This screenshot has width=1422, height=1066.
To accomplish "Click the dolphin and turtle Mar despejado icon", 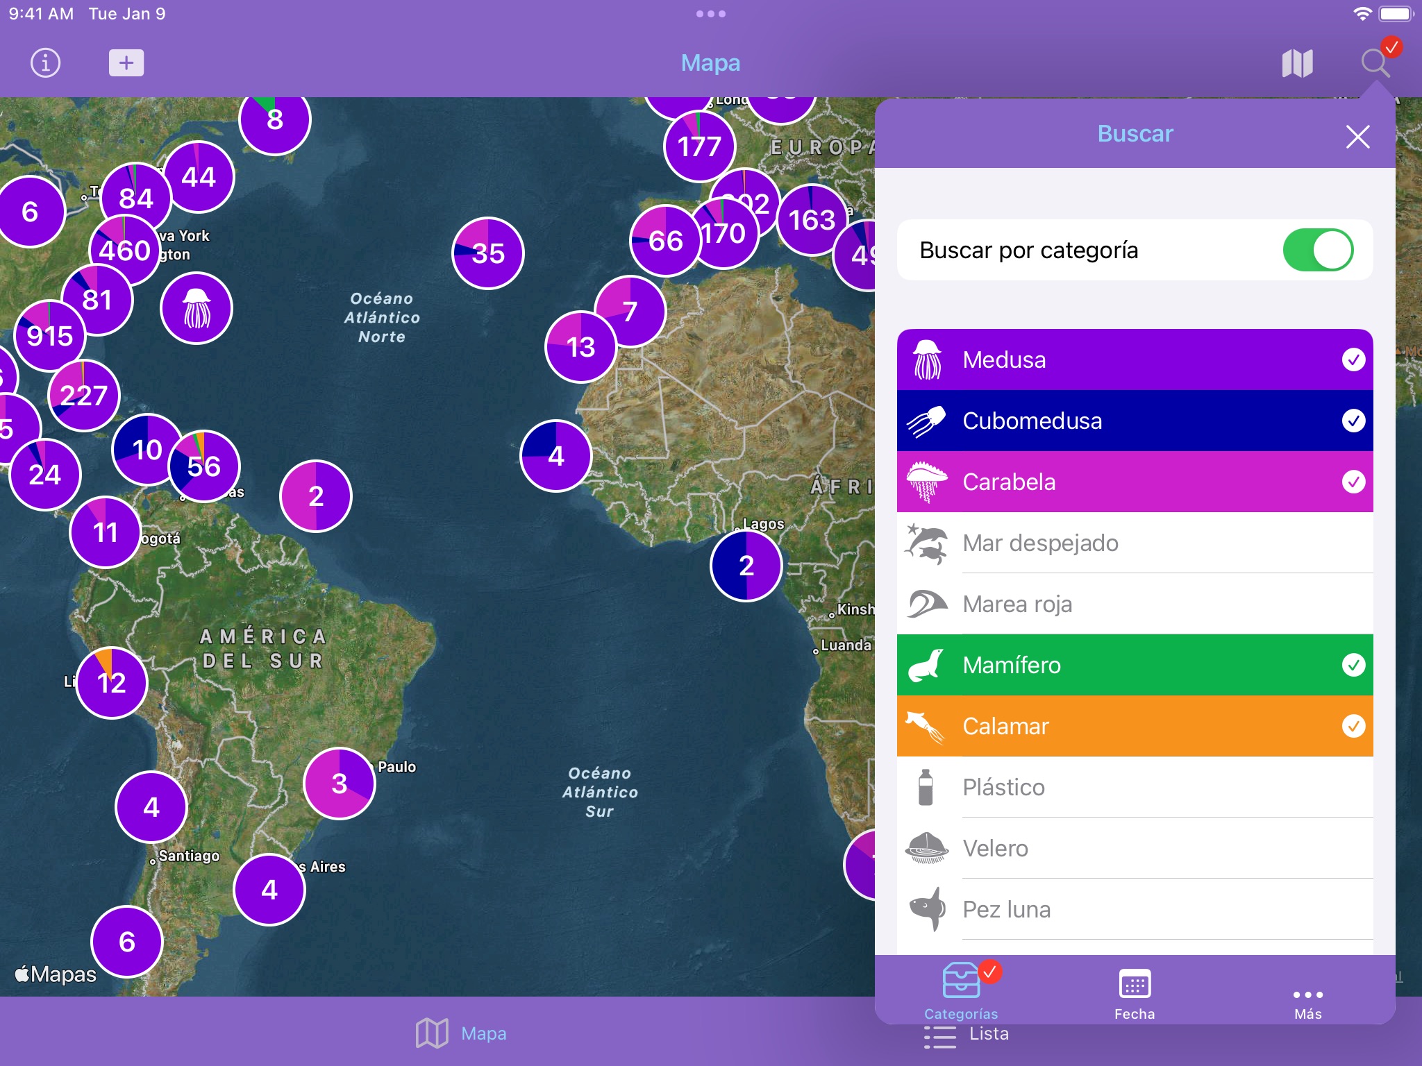I will 926,543.
